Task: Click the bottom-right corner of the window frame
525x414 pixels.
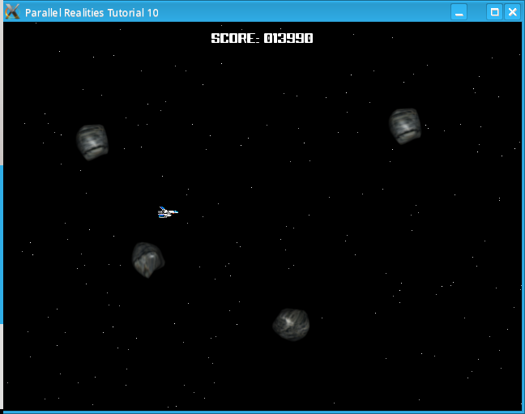Action: point(523,412)
